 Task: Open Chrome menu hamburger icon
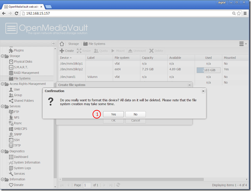pyautogui.click(x=245, y=13)
